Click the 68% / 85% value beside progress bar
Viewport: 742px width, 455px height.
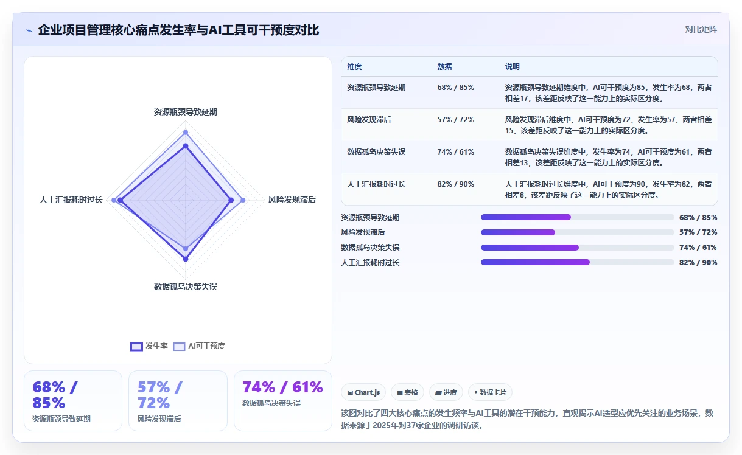(698, 217)
